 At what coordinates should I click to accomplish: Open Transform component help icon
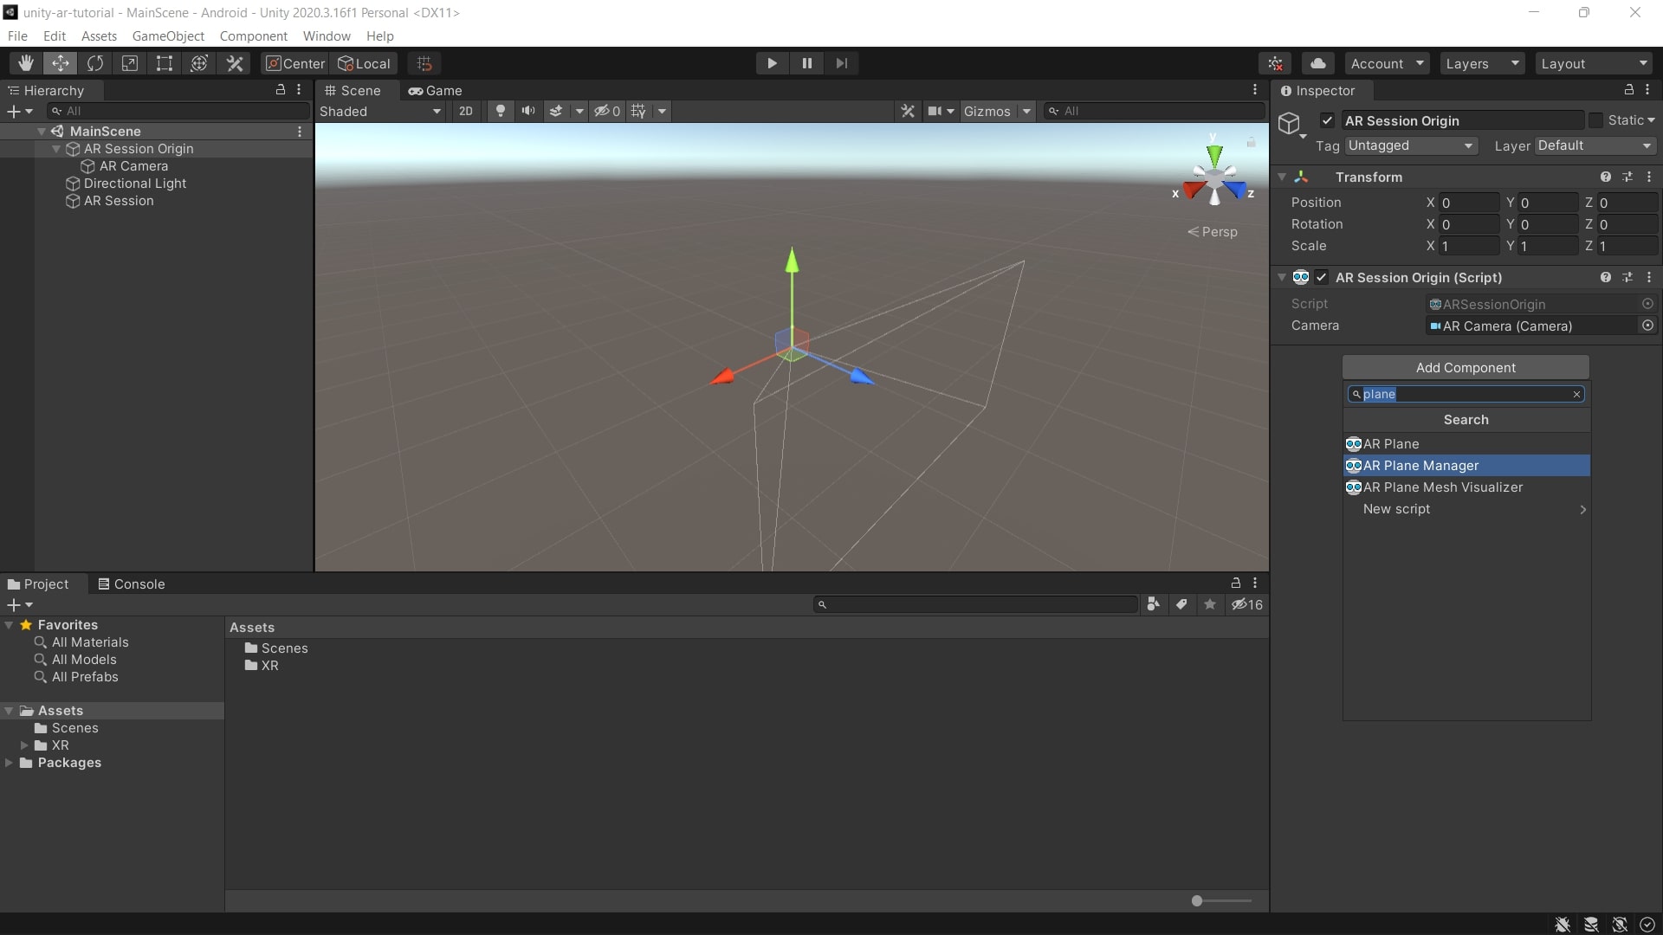click(1606, 177)
